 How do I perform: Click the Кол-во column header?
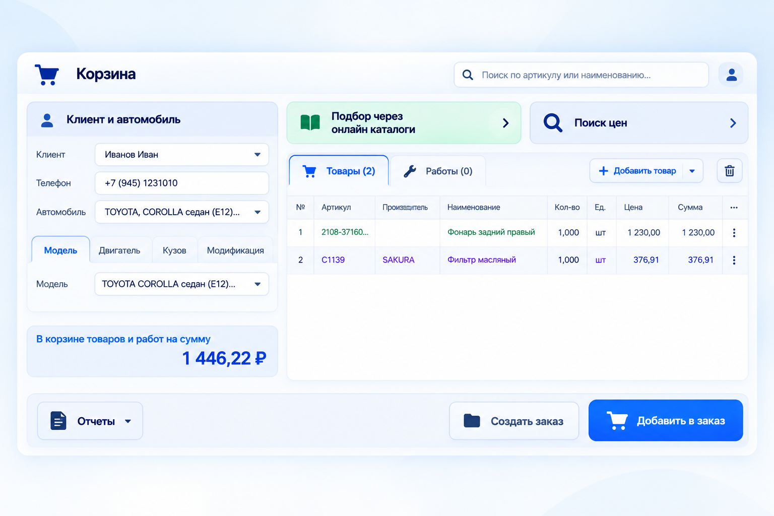[x=567, y=207]
